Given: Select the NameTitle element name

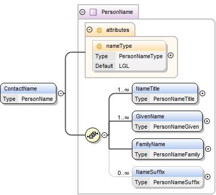Looking at the screenshot, I should [x=148, y=88].
